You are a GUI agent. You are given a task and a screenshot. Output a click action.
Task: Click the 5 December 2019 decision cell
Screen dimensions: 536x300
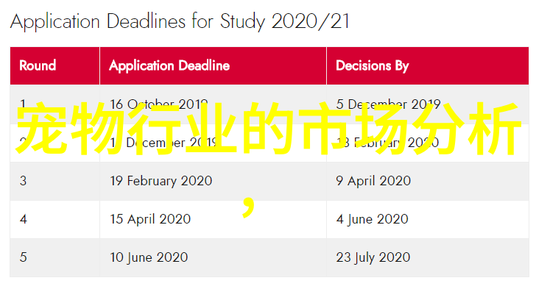coord(428,104)
